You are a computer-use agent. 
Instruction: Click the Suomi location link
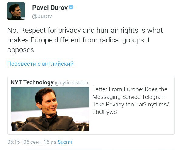coord(65,142)
